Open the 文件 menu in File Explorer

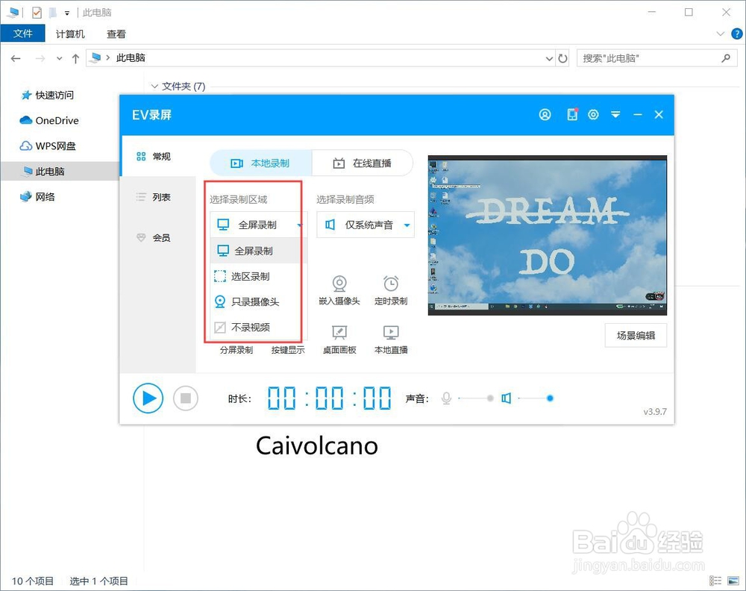click(23, 34)
